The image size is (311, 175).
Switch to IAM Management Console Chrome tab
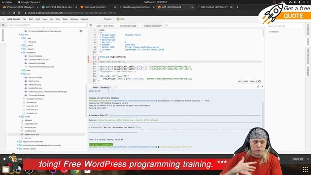tap(137, 7)
